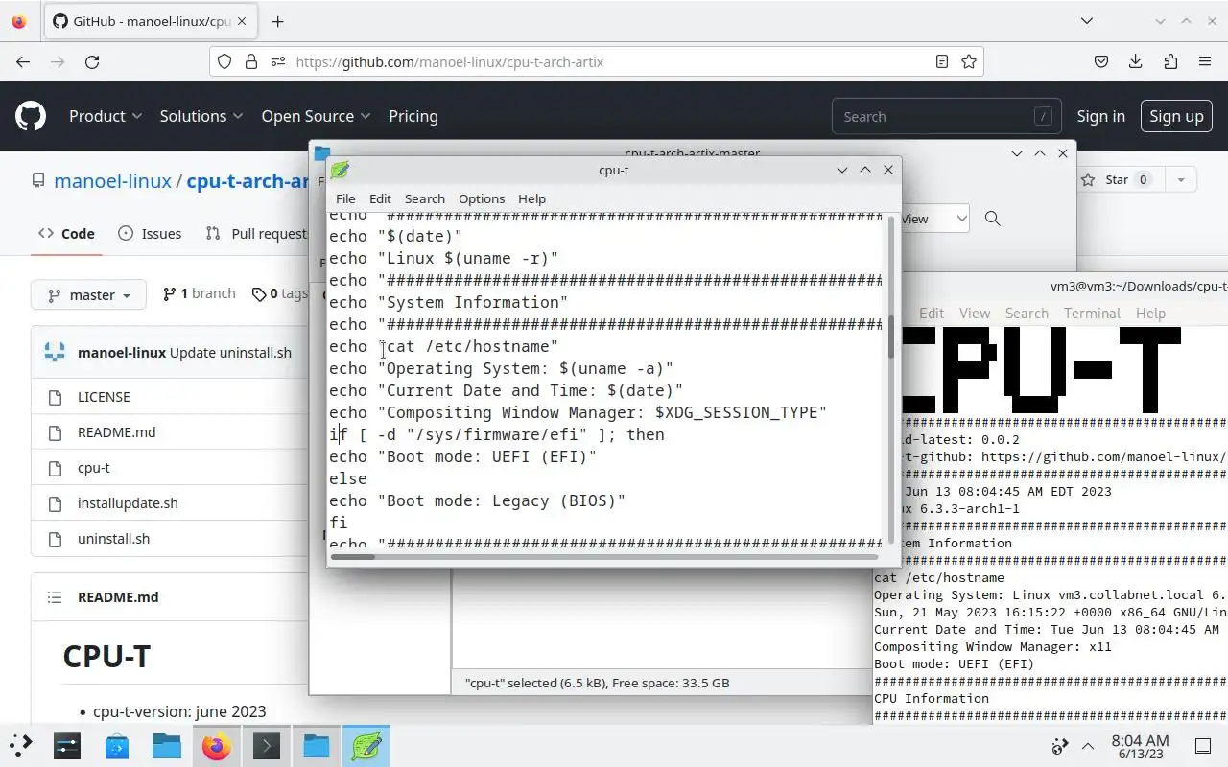Open the LICENSE file

104,397
